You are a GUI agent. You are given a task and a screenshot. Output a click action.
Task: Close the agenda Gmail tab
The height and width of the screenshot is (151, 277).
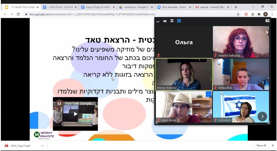(x=228, y=7)
